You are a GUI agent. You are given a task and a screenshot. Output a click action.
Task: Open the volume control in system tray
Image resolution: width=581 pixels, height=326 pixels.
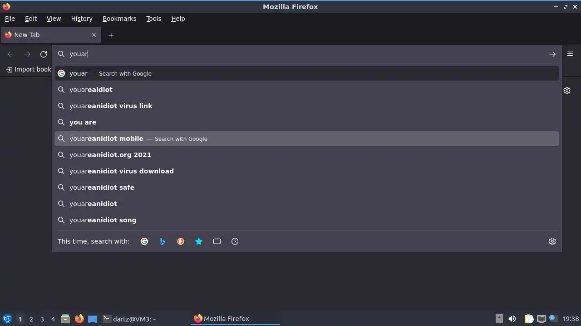pyautogui.click(x=512, y=319)
